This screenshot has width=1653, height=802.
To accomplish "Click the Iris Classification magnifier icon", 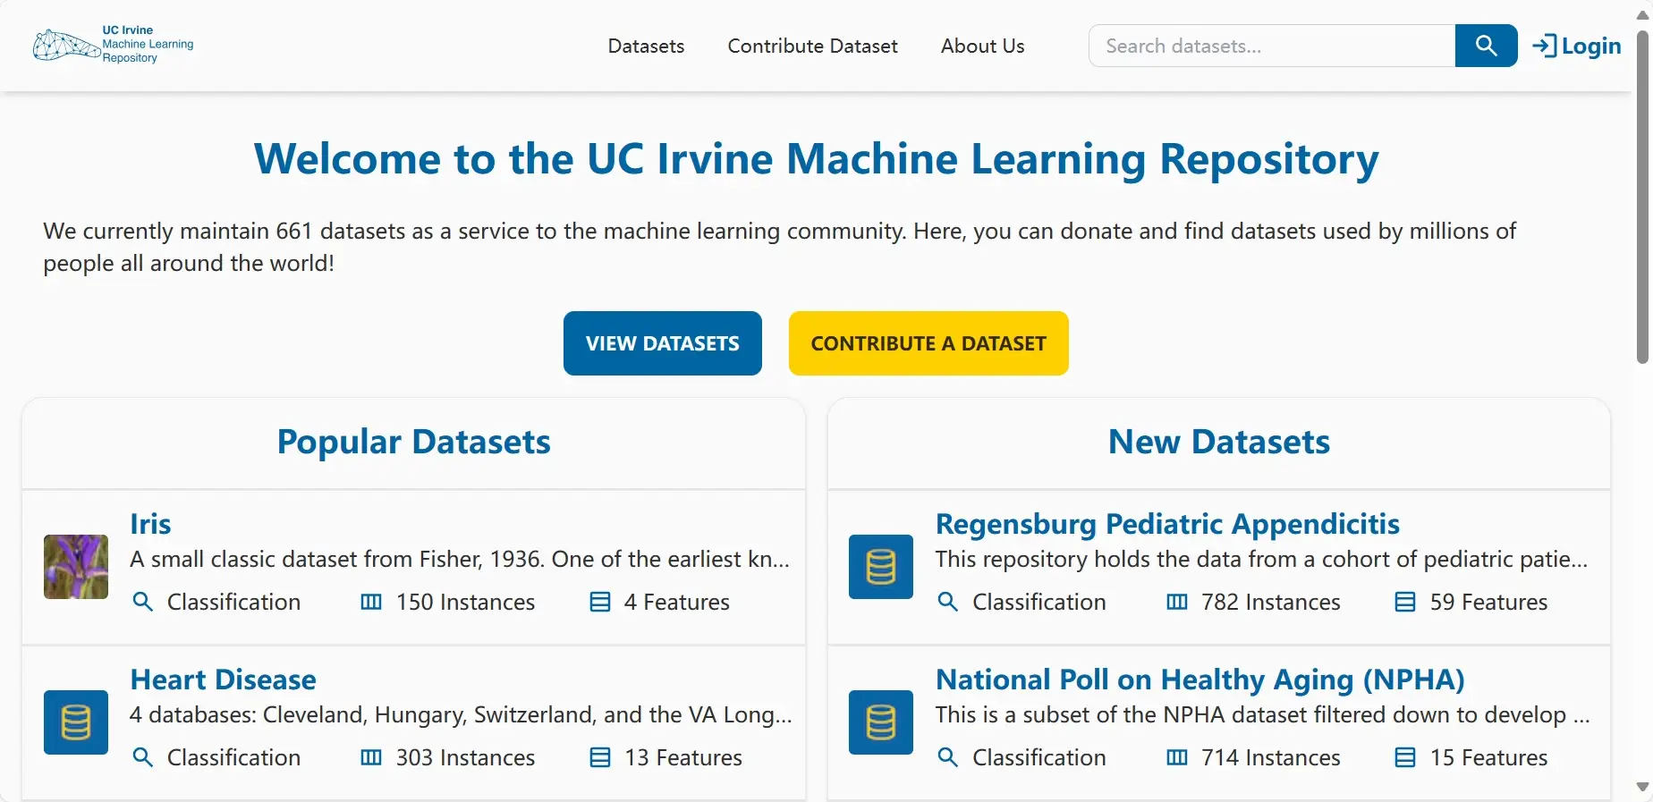I will tap(142, 602).
